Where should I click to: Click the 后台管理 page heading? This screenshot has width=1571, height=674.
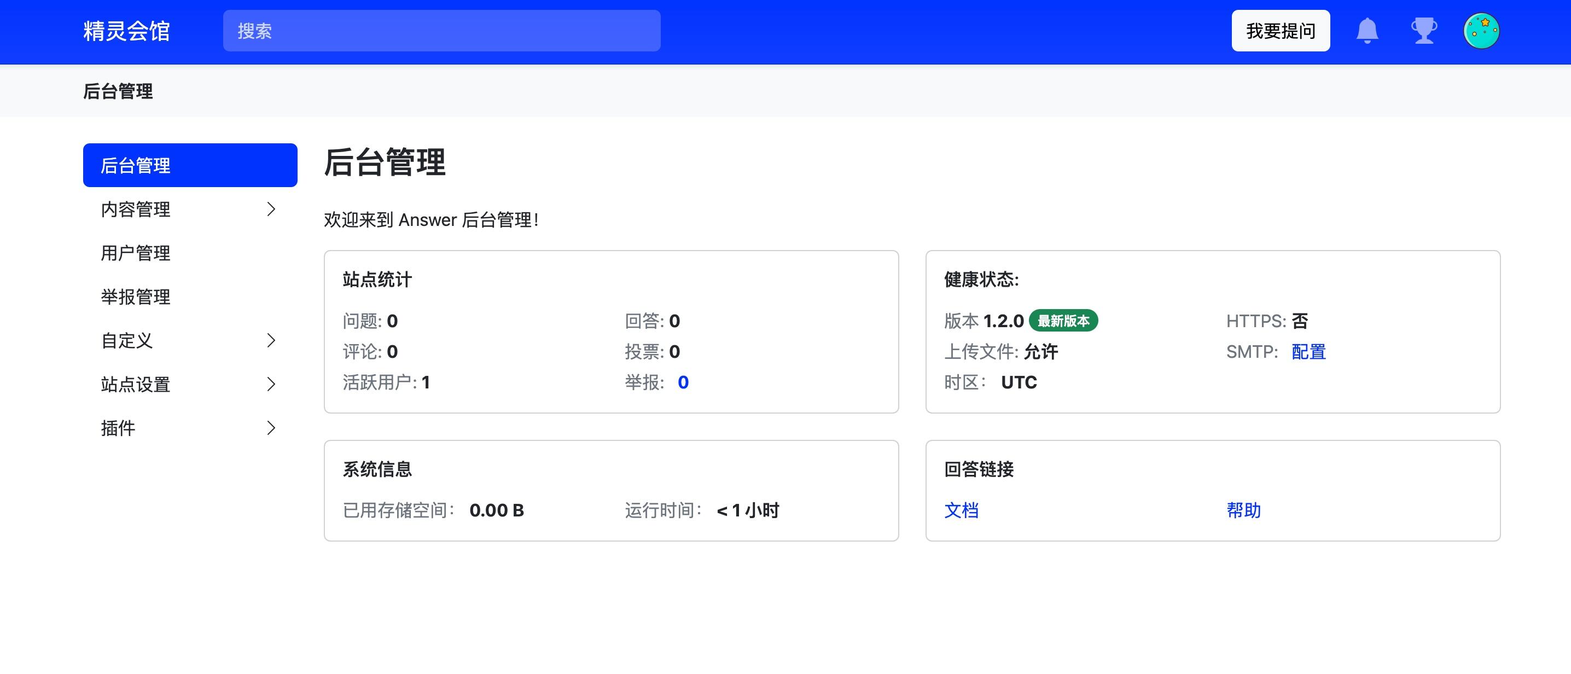click(x=385, y=163)
